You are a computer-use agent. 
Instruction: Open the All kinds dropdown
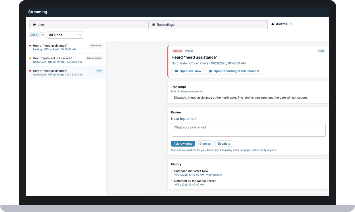click(x=66, y=35)
